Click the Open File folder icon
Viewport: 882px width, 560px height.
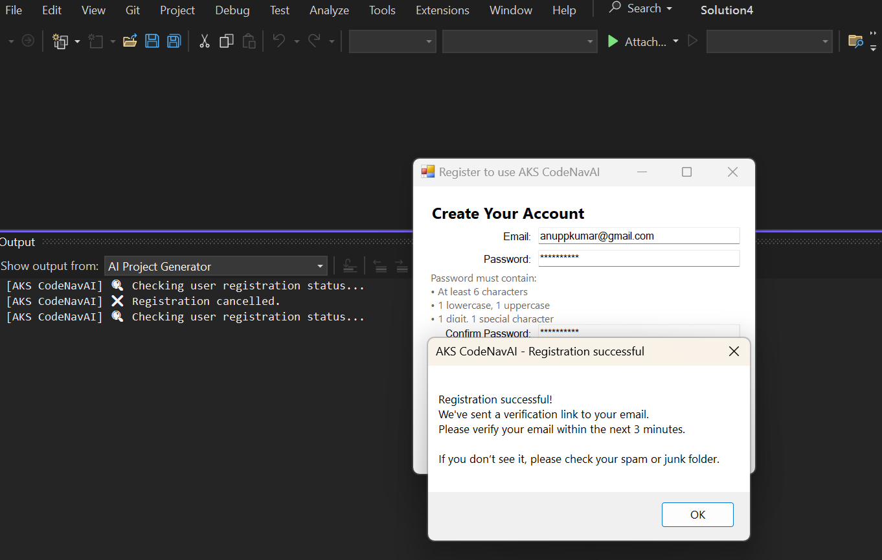pyautogui.click(x=130, y=41)
